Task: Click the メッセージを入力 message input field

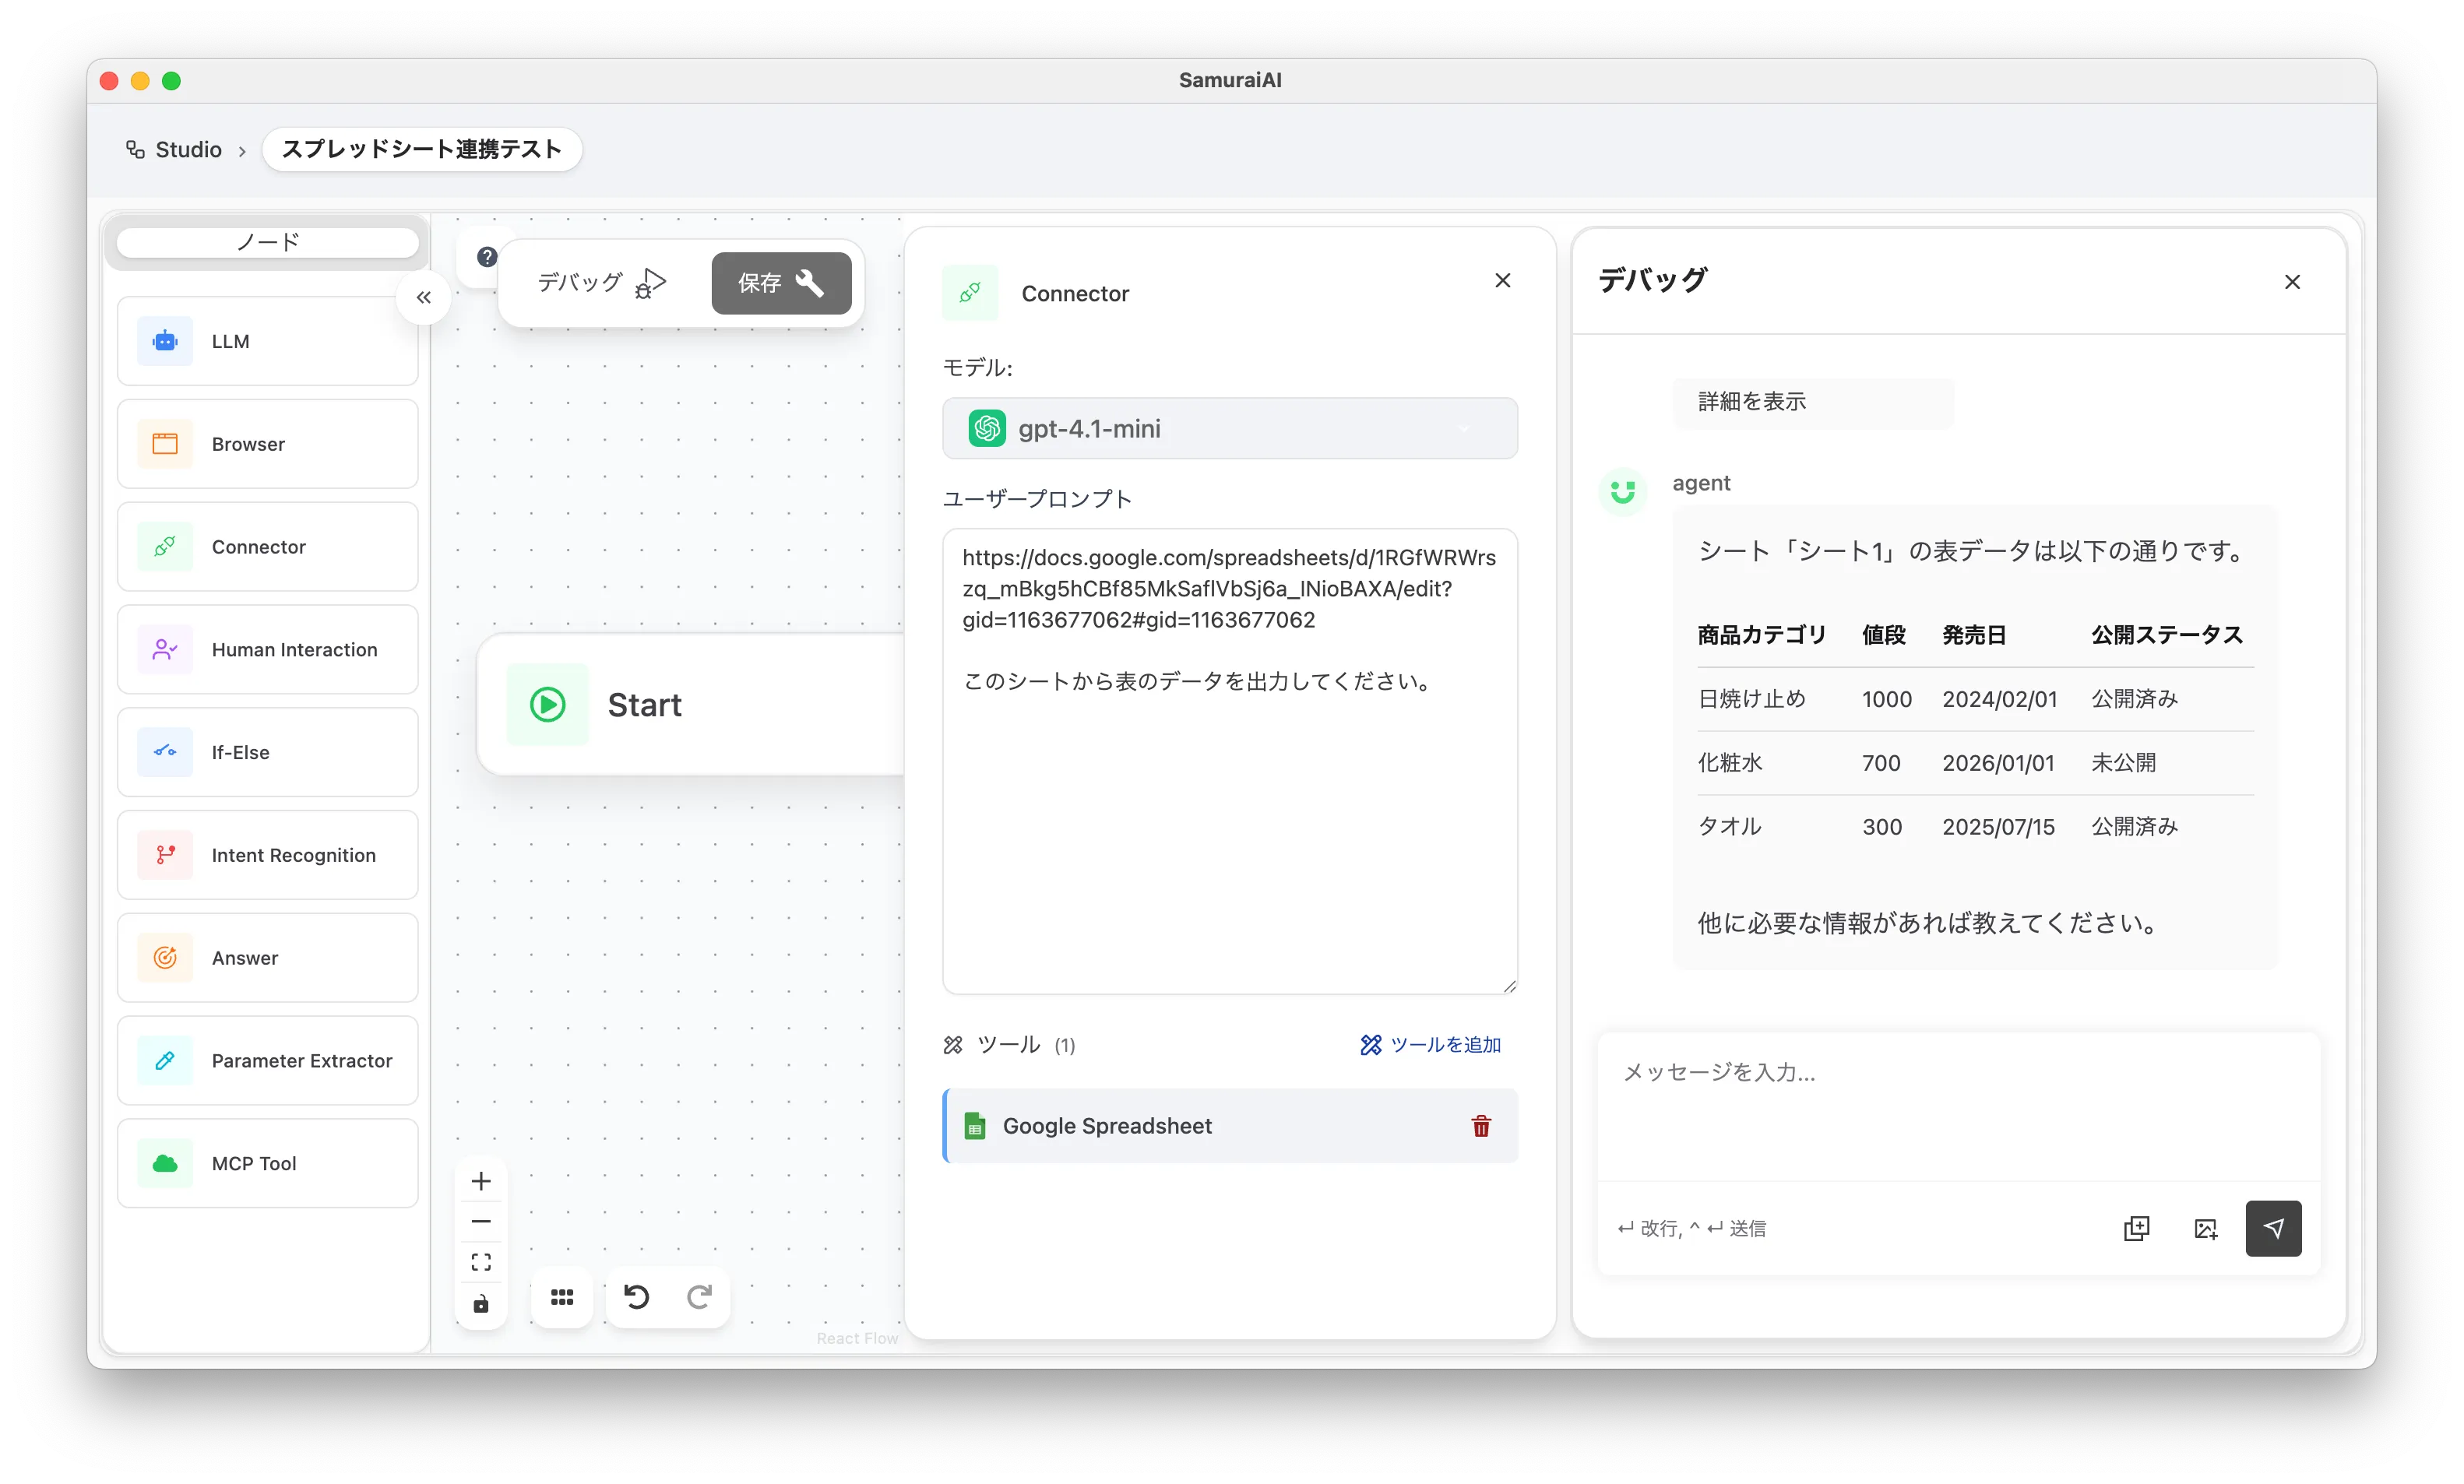Action: tap(1956, 1100)
